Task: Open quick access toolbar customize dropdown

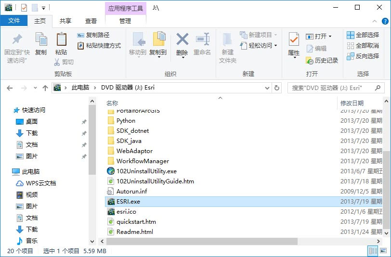Action: tap(43, 8)
